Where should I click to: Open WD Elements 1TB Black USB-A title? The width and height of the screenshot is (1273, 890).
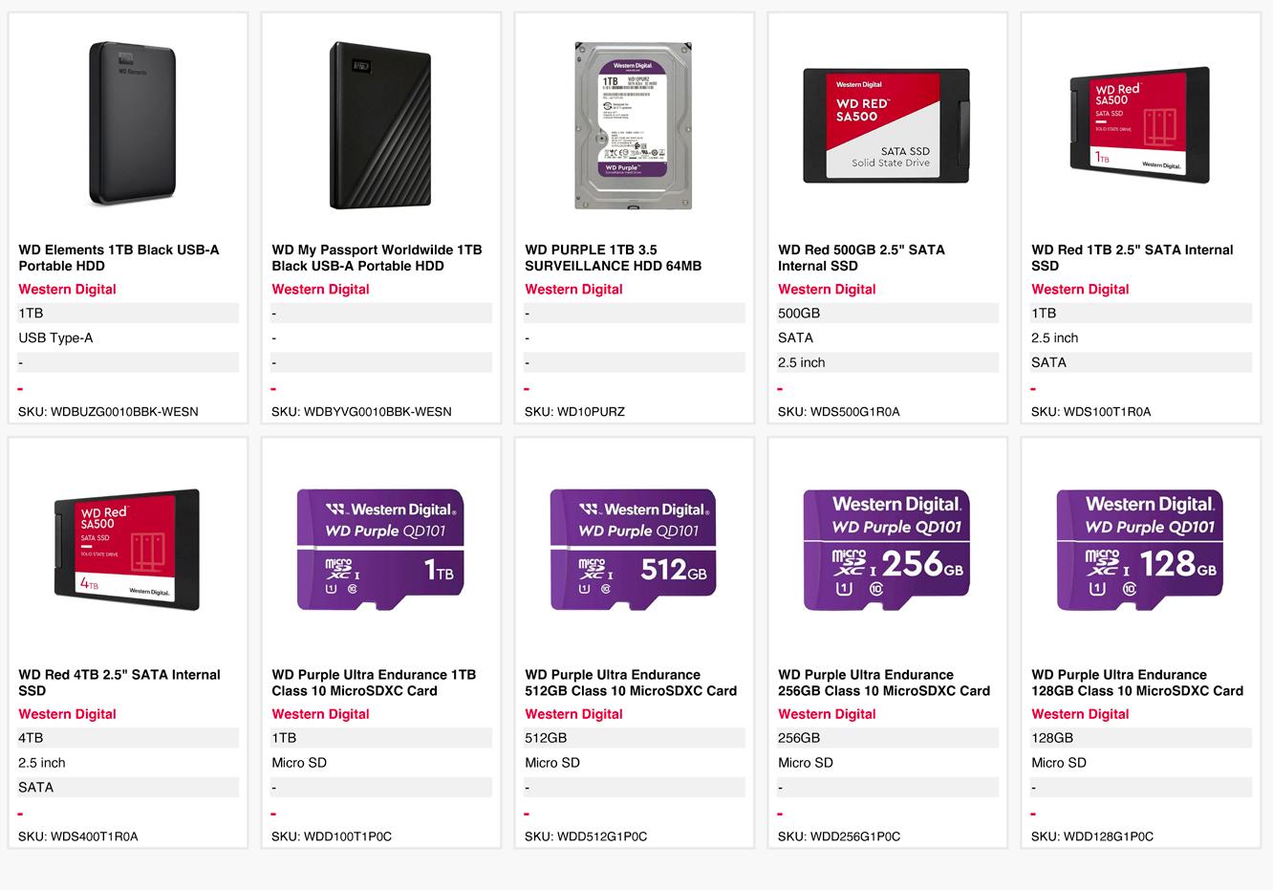[119, 257]
